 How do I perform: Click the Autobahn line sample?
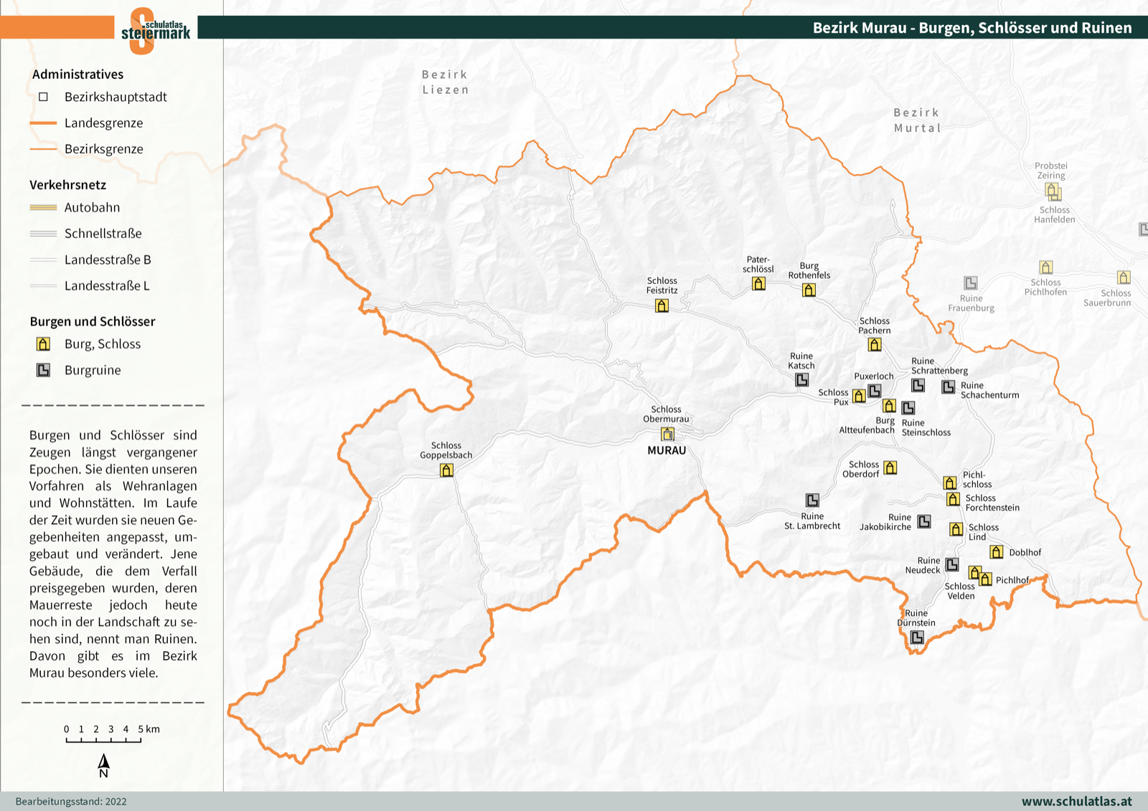pos(43,208)
